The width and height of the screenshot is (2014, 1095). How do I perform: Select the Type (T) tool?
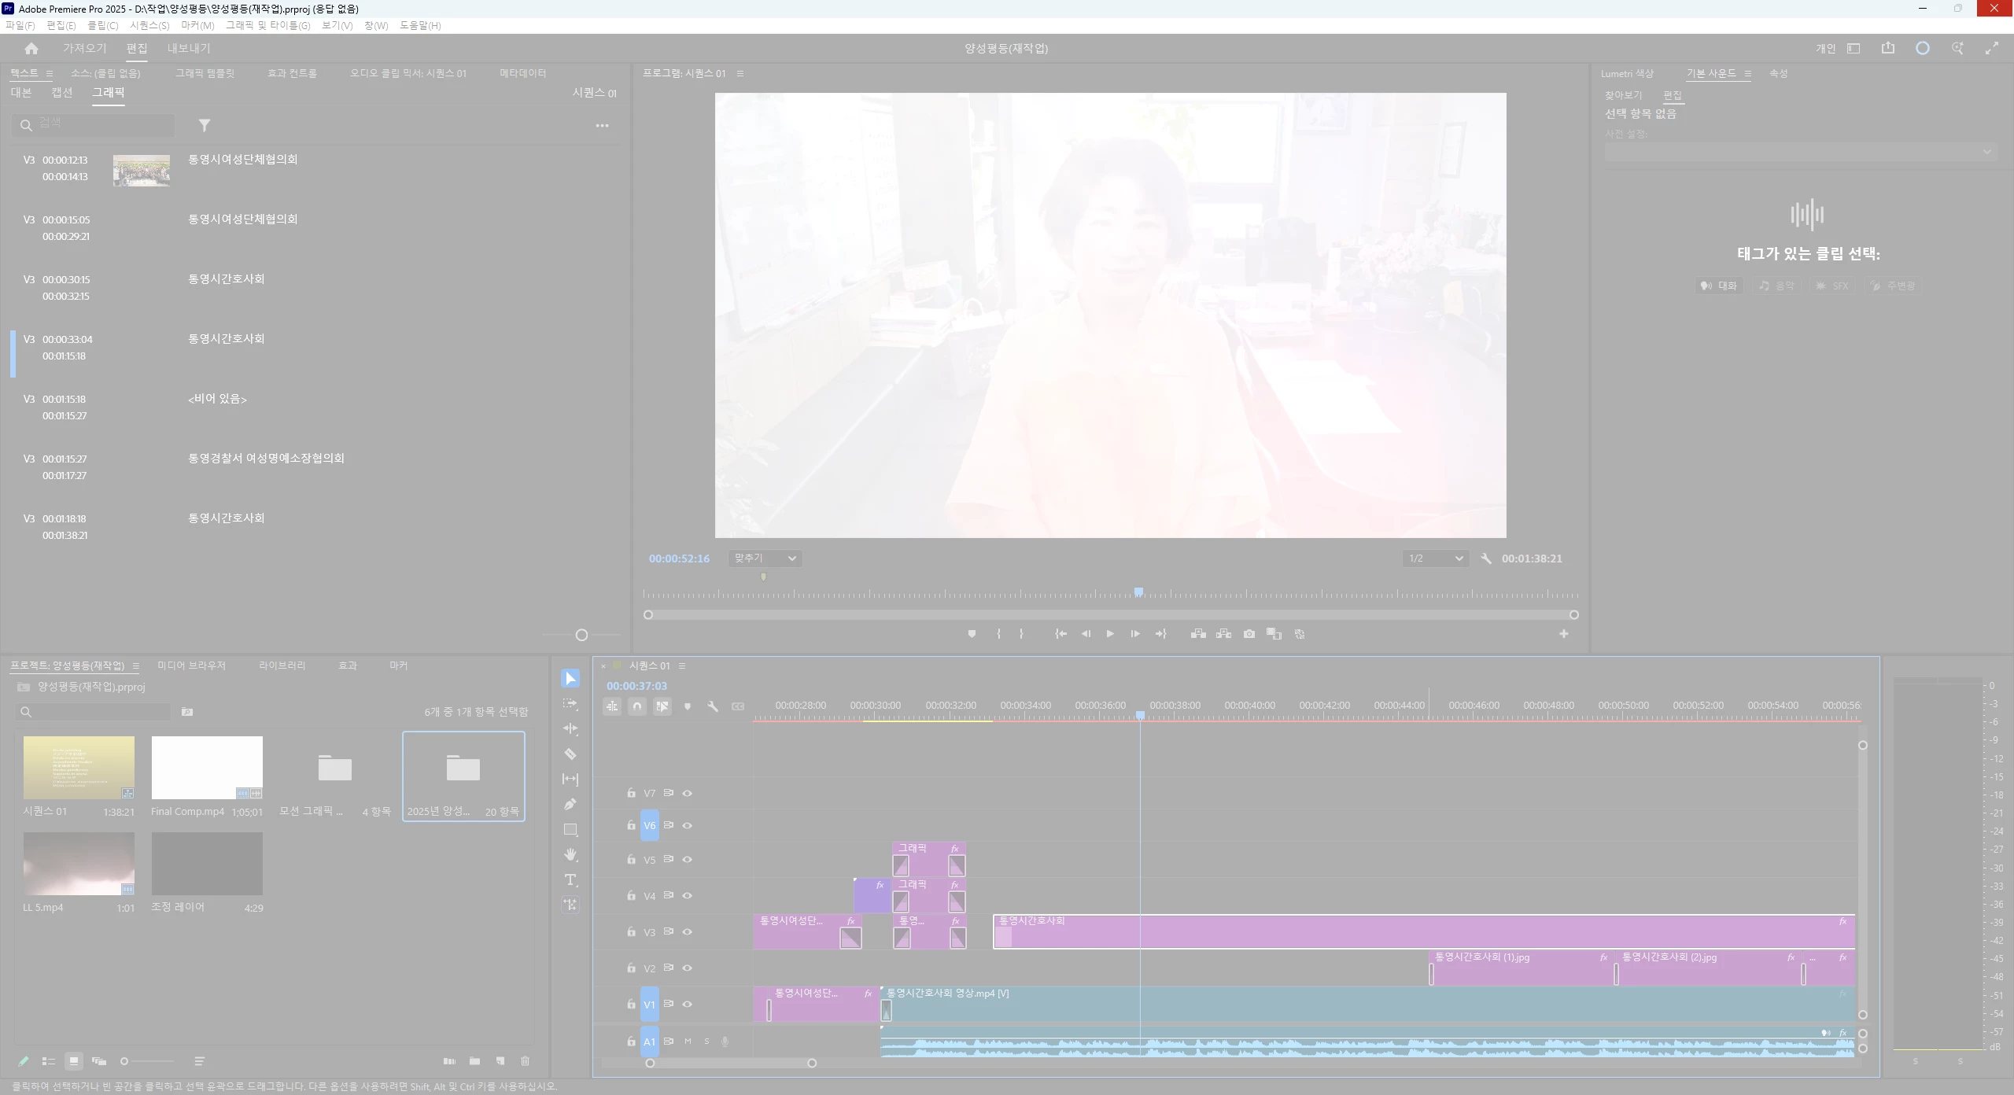(x=570, y=879)
